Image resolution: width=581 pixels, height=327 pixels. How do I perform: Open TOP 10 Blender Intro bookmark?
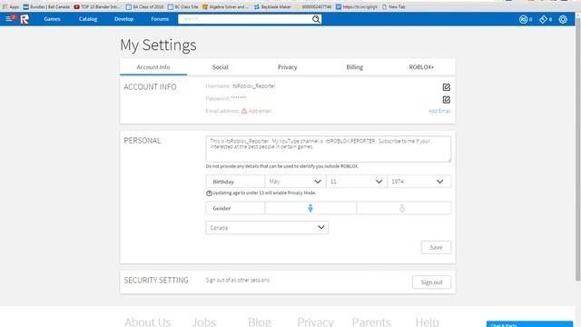coord(97,6)
